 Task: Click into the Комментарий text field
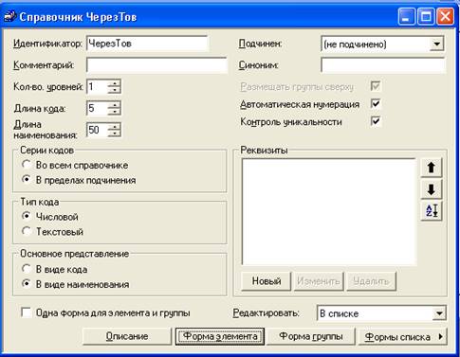tap(156, 65)
